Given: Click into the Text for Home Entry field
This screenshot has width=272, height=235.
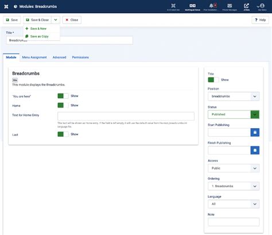Looking at the screenshot, I should click(x=126, y=116).
